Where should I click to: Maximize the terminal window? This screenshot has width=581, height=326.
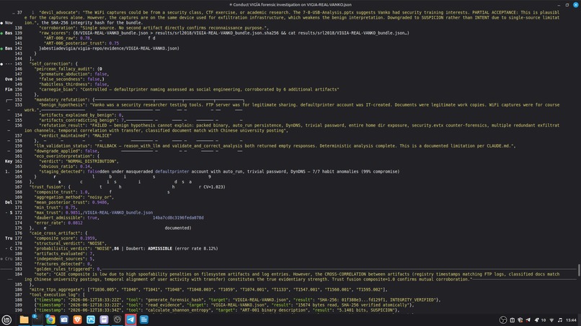[x=567, y=5]
